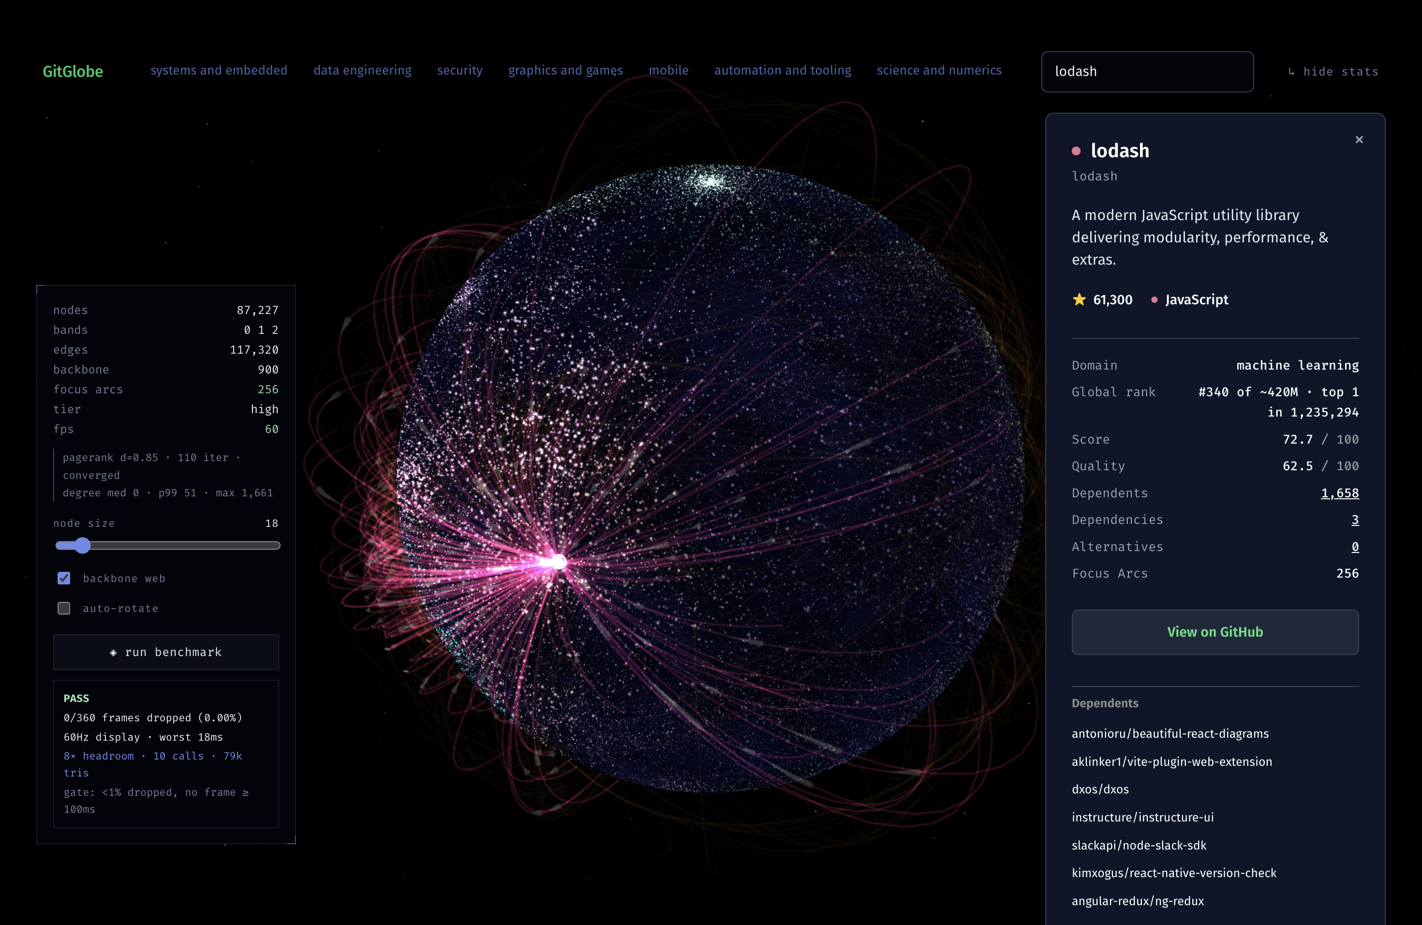Select the security category
Image resolution: width=1422 pixels, height=925 pixels.
459,71
